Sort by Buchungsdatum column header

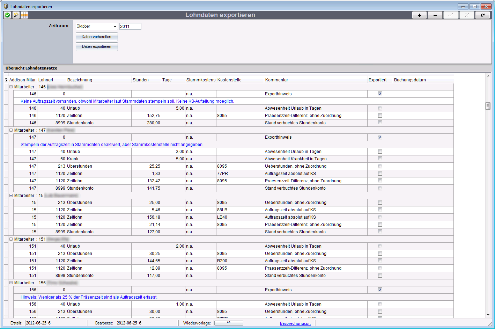pos(423,80)
